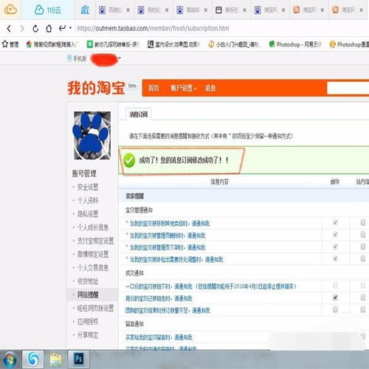Select 网站提醒 in the sidebar
This screenshot has height=369, width=369.
tap(88, 294)
